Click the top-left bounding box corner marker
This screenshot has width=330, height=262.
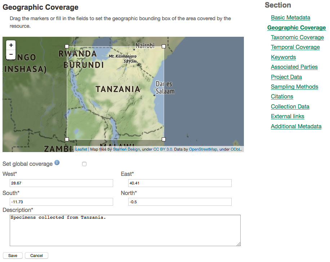[x=67, y=46]
